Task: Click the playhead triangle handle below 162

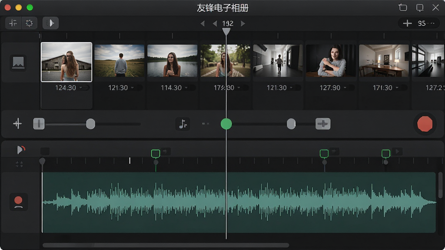Action: [226, 32]
